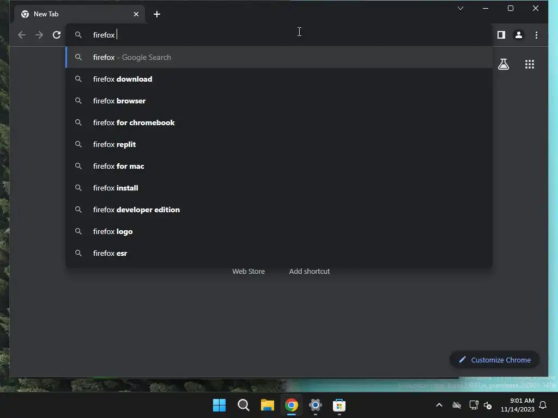Click the network status tray icon
The width and height of the screenshot is (558, 418).
click(x=474, y=405)
